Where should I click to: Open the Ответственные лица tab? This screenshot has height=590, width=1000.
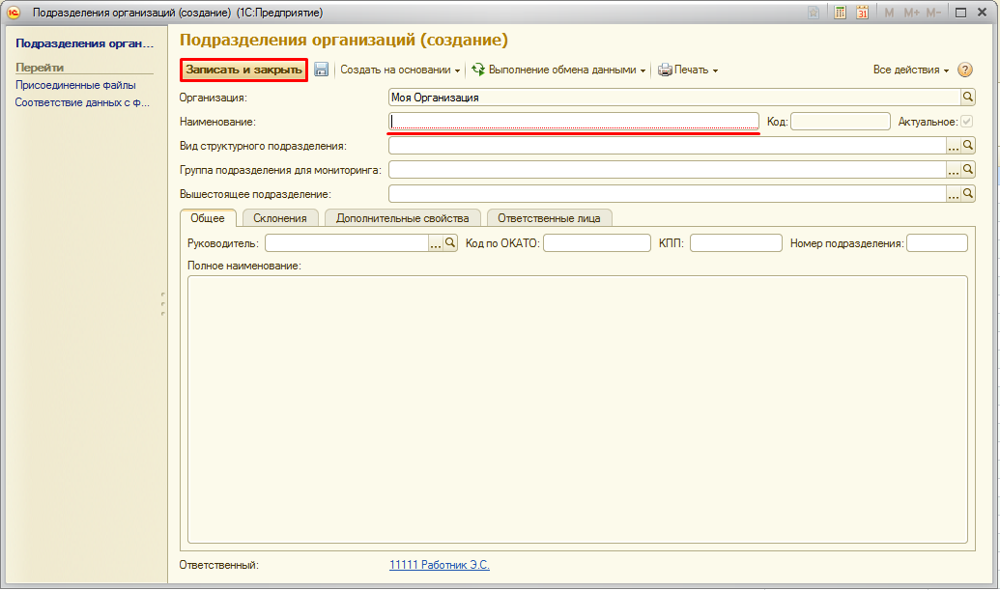(549, 218)
